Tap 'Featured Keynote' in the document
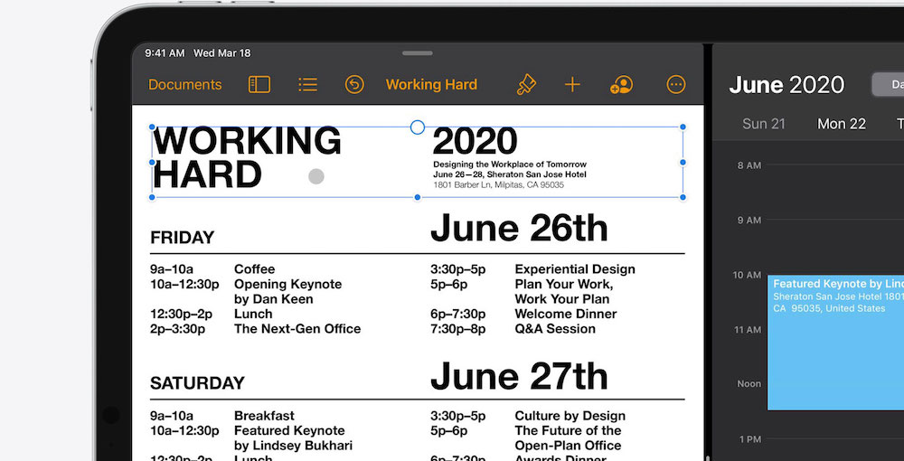904x461 pixels. [x=289, y=430]
